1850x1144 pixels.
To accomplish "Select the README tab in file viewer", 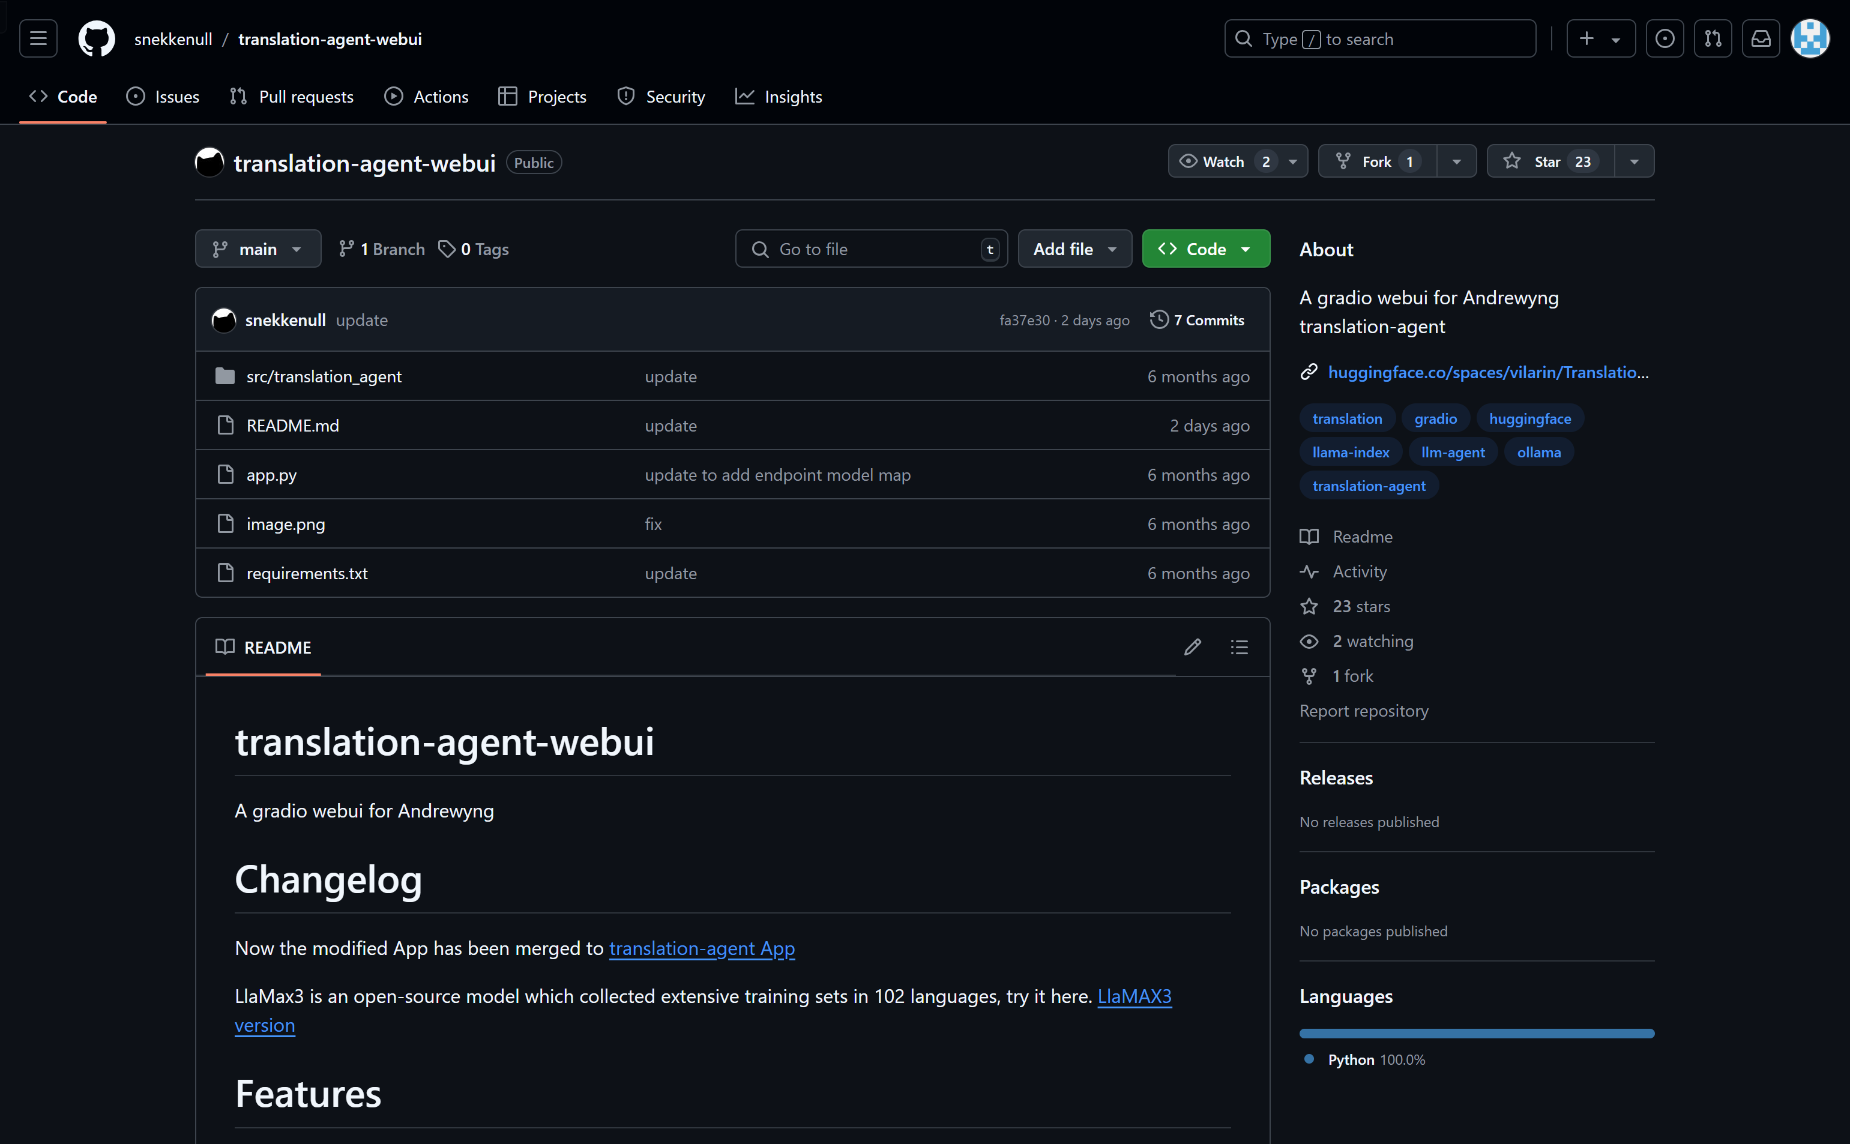I will coord(264,648).
